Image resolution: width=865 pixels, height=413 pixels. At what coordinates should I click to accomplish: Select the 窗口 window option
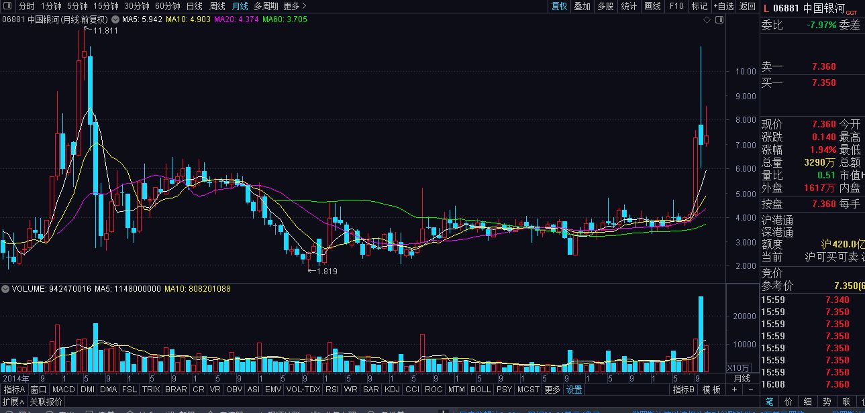pyautogui.click(x=38, y=390)
